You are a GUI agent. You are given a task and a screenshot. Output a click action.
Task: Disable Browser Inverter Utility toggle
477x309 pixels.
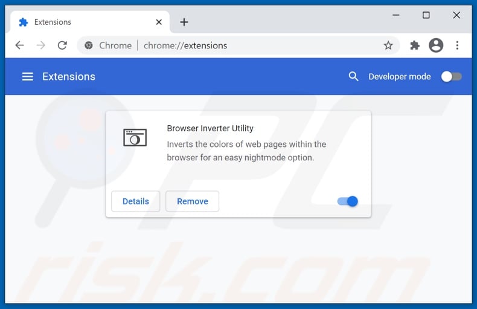coord(348,201)
